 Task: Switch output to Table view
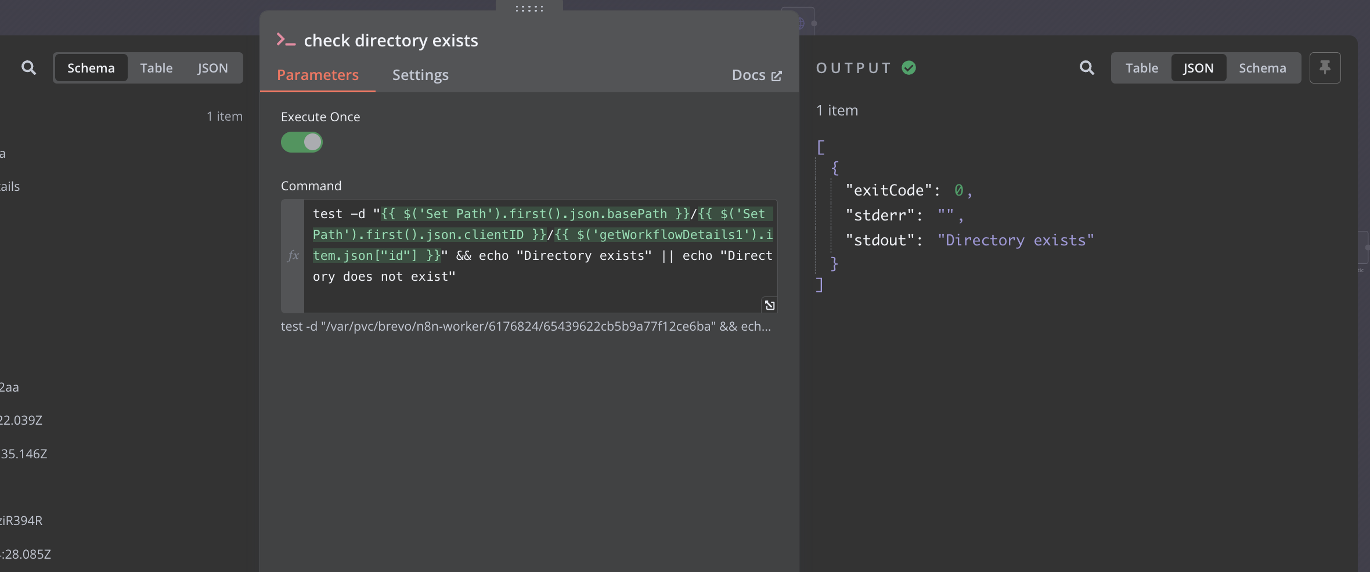point(1142,68)
